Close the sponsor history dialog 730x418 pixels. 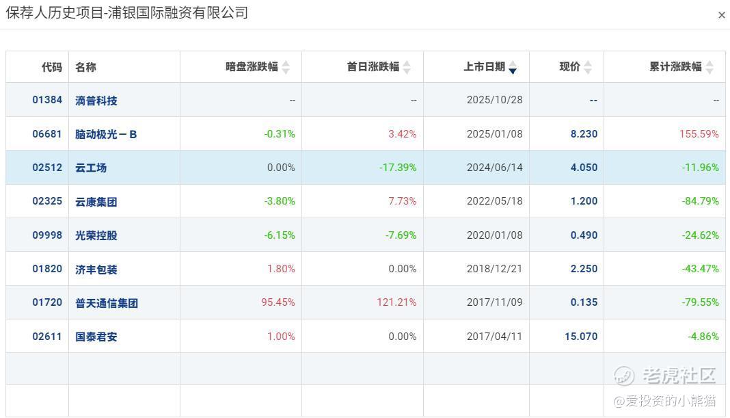721,15
